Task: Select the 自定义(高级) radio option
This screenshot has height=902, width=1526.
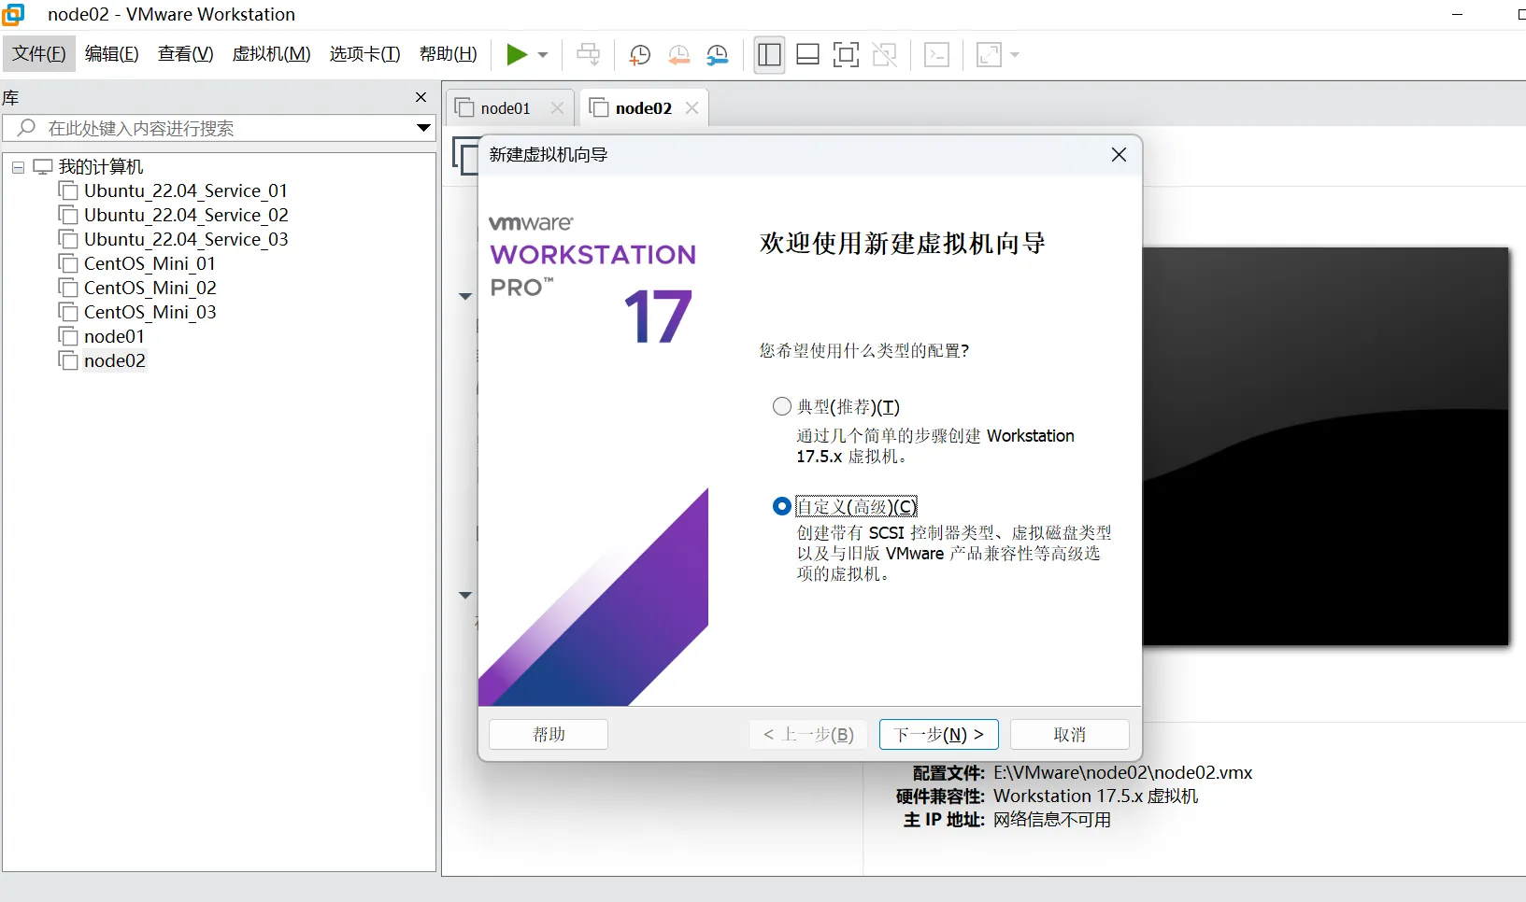Action: (782, 507)
